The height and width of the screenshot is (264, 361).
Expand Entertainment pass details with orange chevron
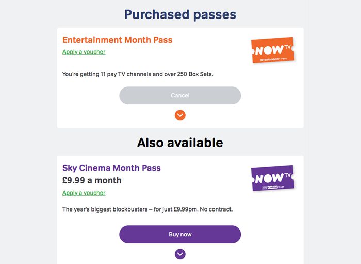coord(180,115)
